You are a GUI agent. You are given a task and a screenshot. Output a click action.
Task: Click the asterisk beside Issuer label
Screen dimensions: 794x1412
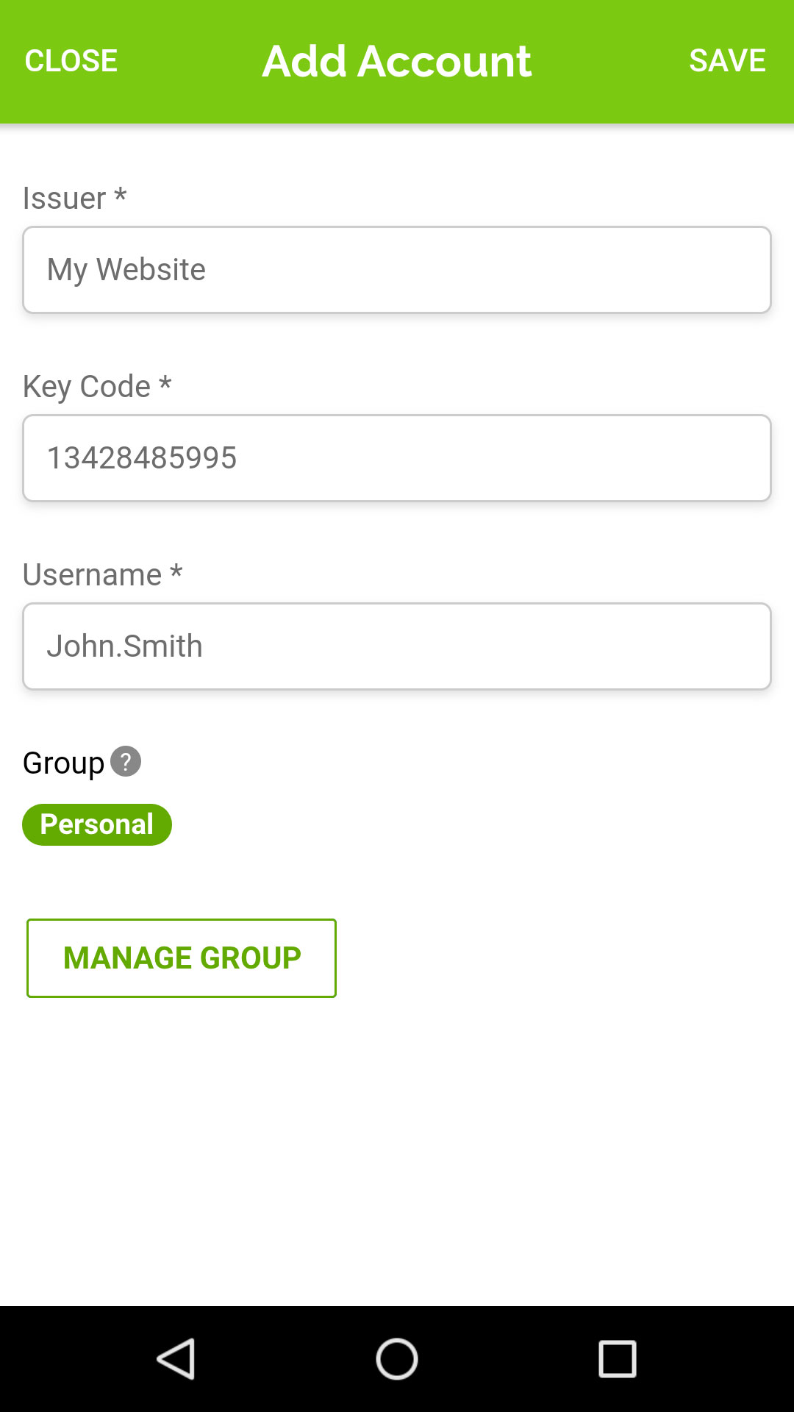pos(121,196)
